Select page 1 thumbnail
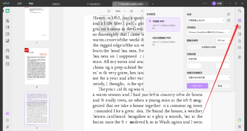This screenshot has width=247, height=131. [x=37, y=23]
